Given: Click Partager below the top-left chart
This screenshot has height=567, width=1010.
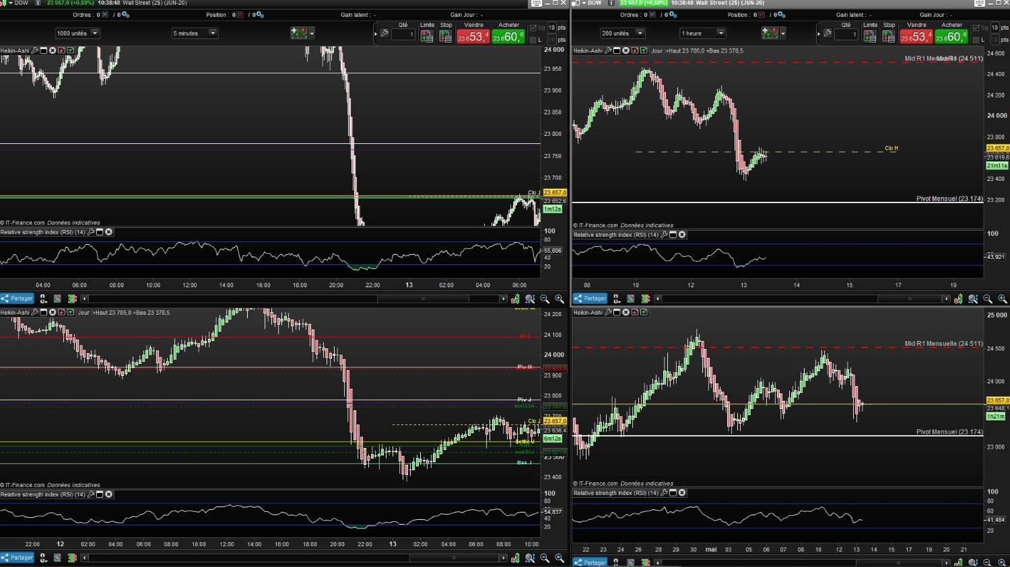Looking at the screenshot, I should [17, 299].
